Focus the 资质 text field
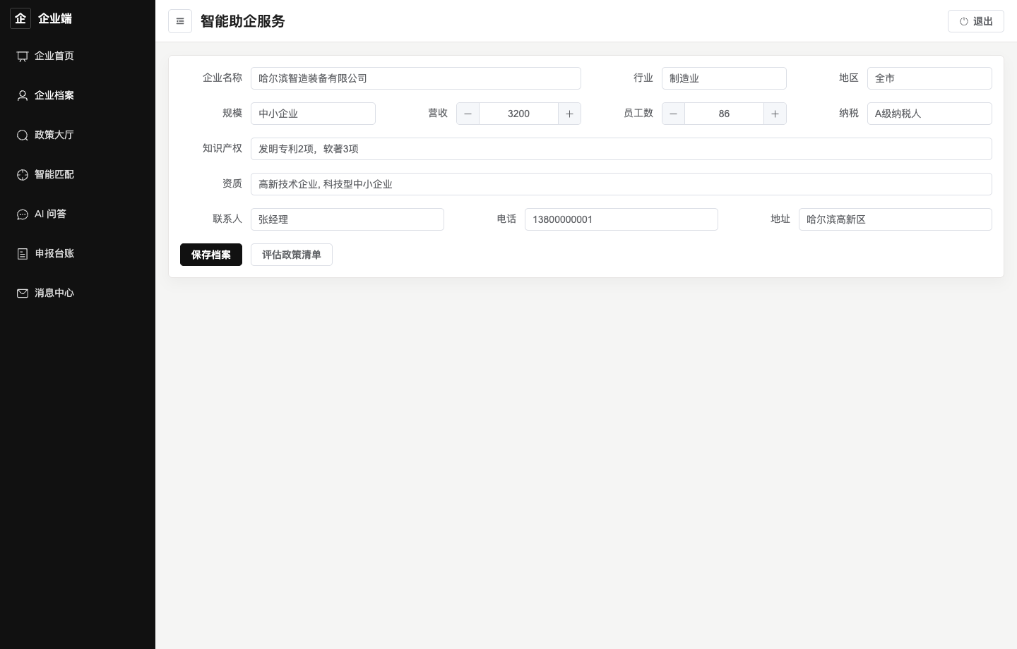 (x=621, y=184)
